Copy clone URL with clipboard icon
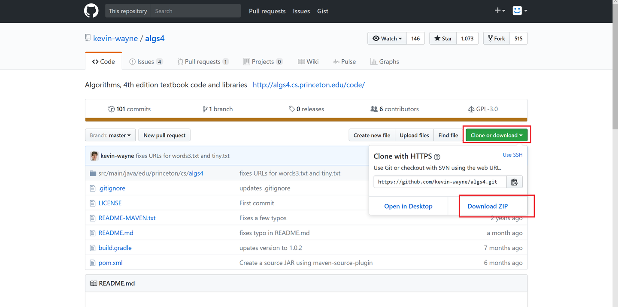This screenshot has height=307, width=618. tap(514, 182)
